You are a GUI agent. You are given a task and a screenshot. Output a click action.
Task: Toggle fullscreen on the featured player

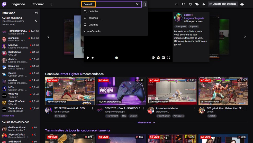coord(168,58)
